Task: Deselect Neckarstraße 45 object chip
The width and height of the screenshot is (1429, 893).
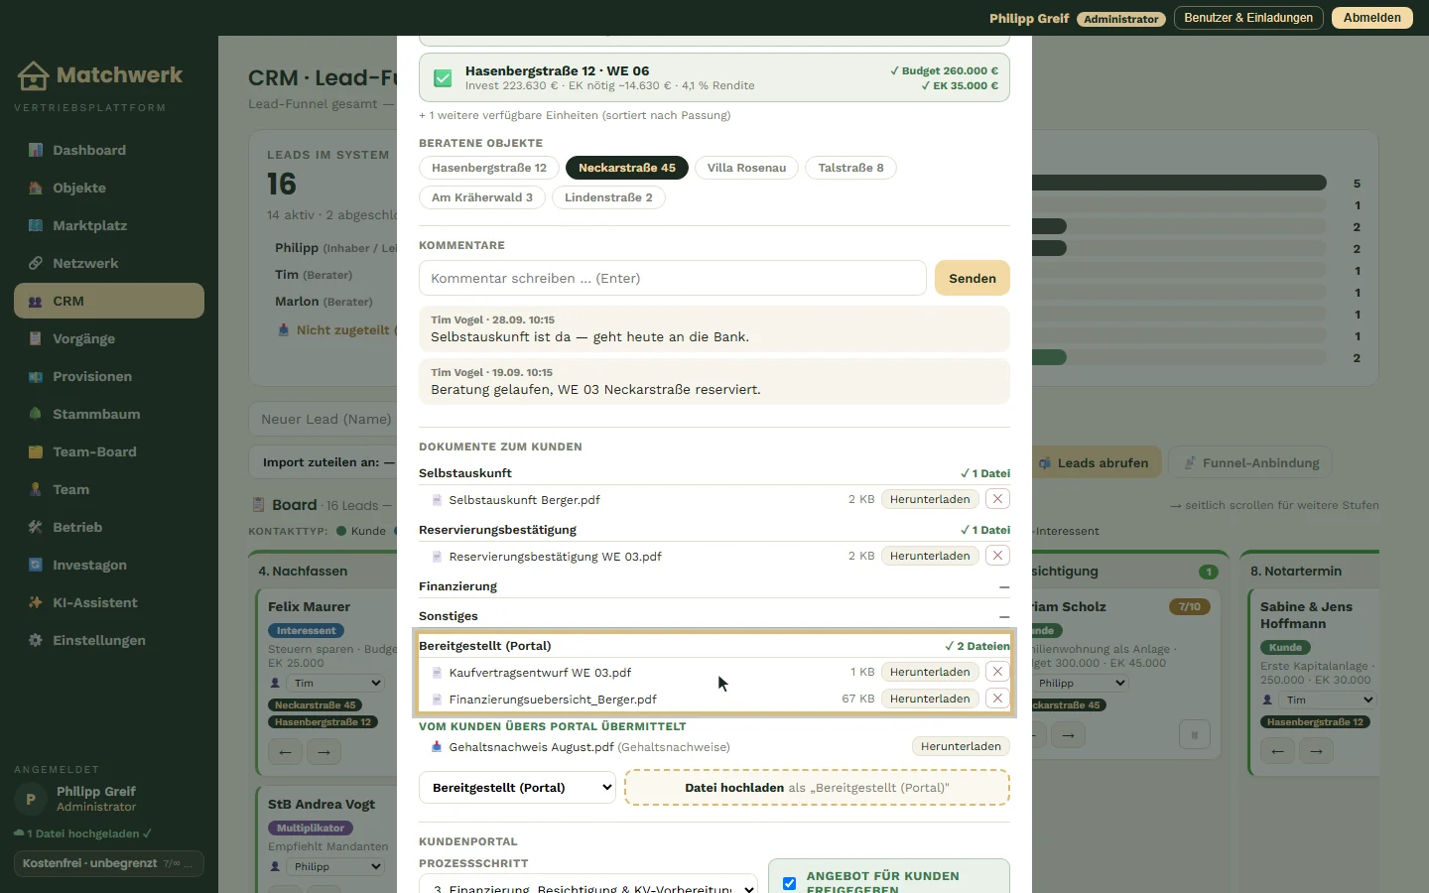Action: (627, 168)
